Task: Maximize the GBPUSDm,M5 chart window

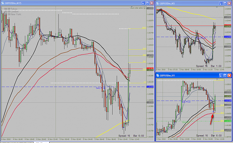Action: 225,3
